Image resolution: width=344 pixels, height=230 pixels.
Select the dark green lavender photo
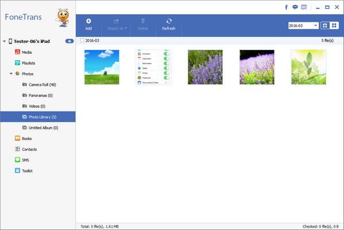(205, 67)
